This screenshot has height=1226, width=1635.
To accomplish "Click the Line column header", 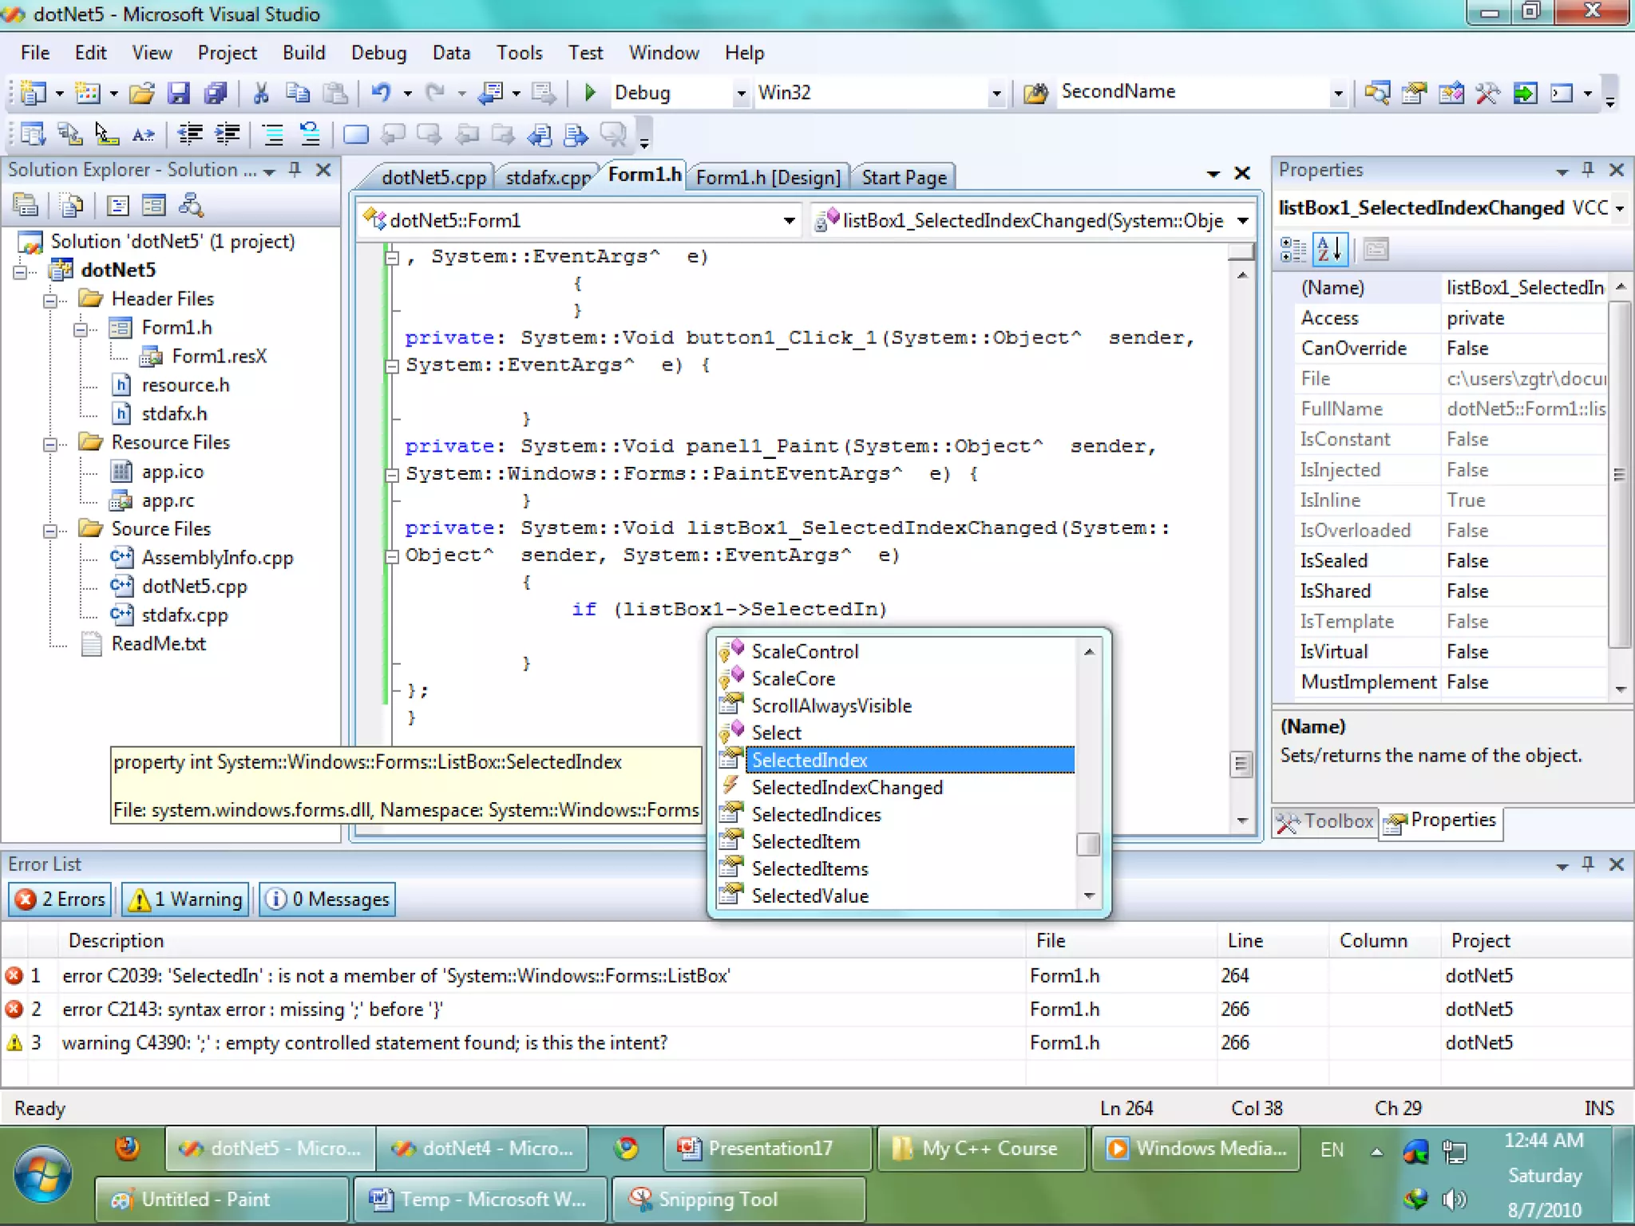I will coord(1273,941).
